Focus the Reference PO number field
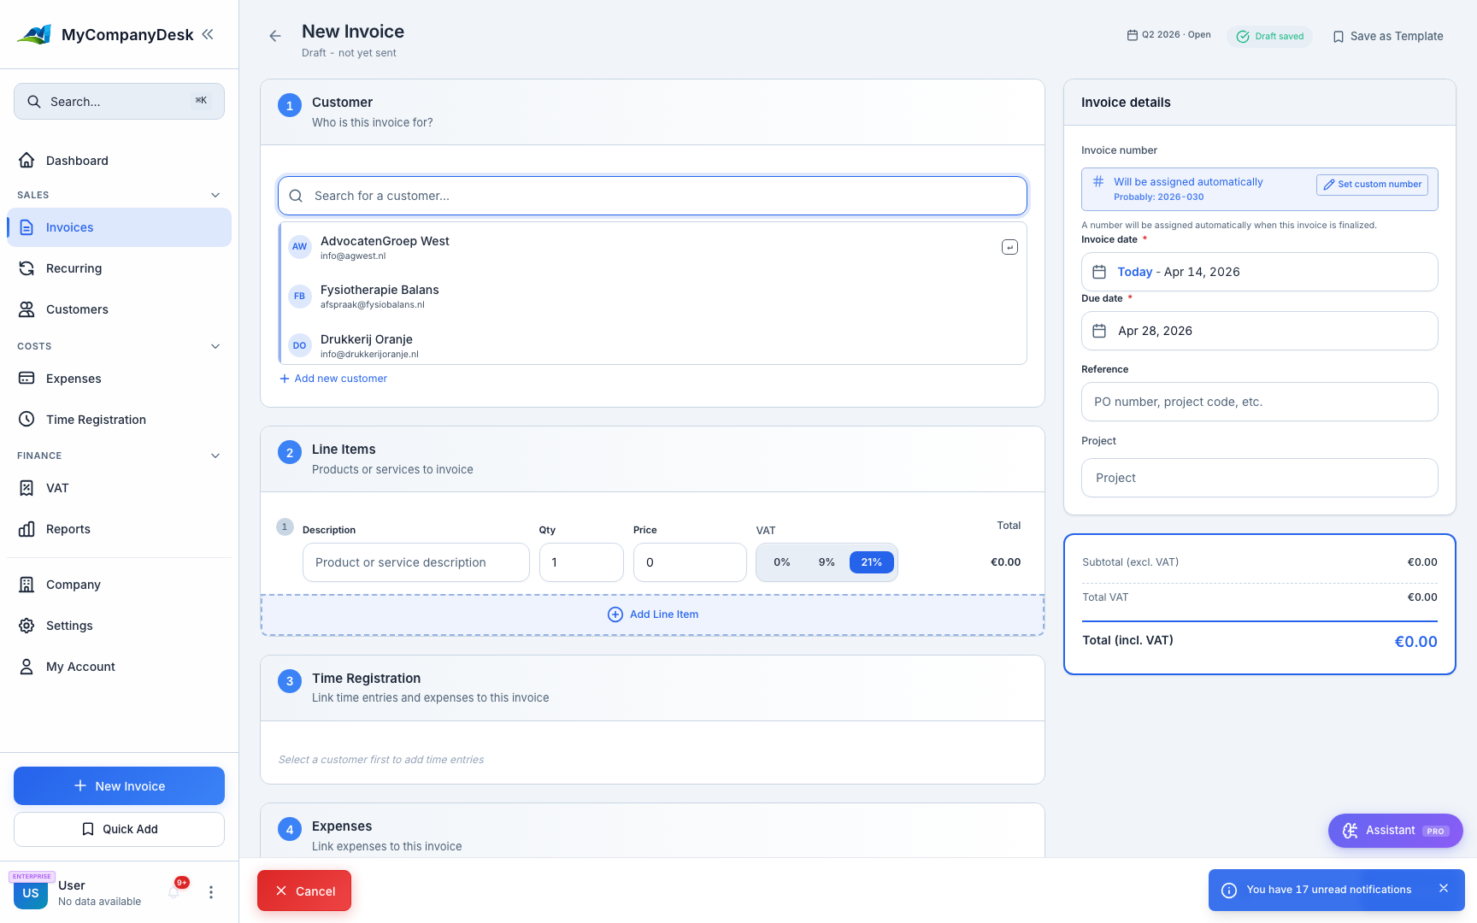Screen dimensions: 1477x923 coord(1259,402)
